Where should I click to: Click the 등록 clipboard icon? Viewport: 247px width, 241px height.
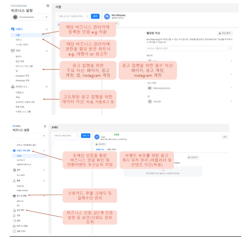tap(14, 170)
